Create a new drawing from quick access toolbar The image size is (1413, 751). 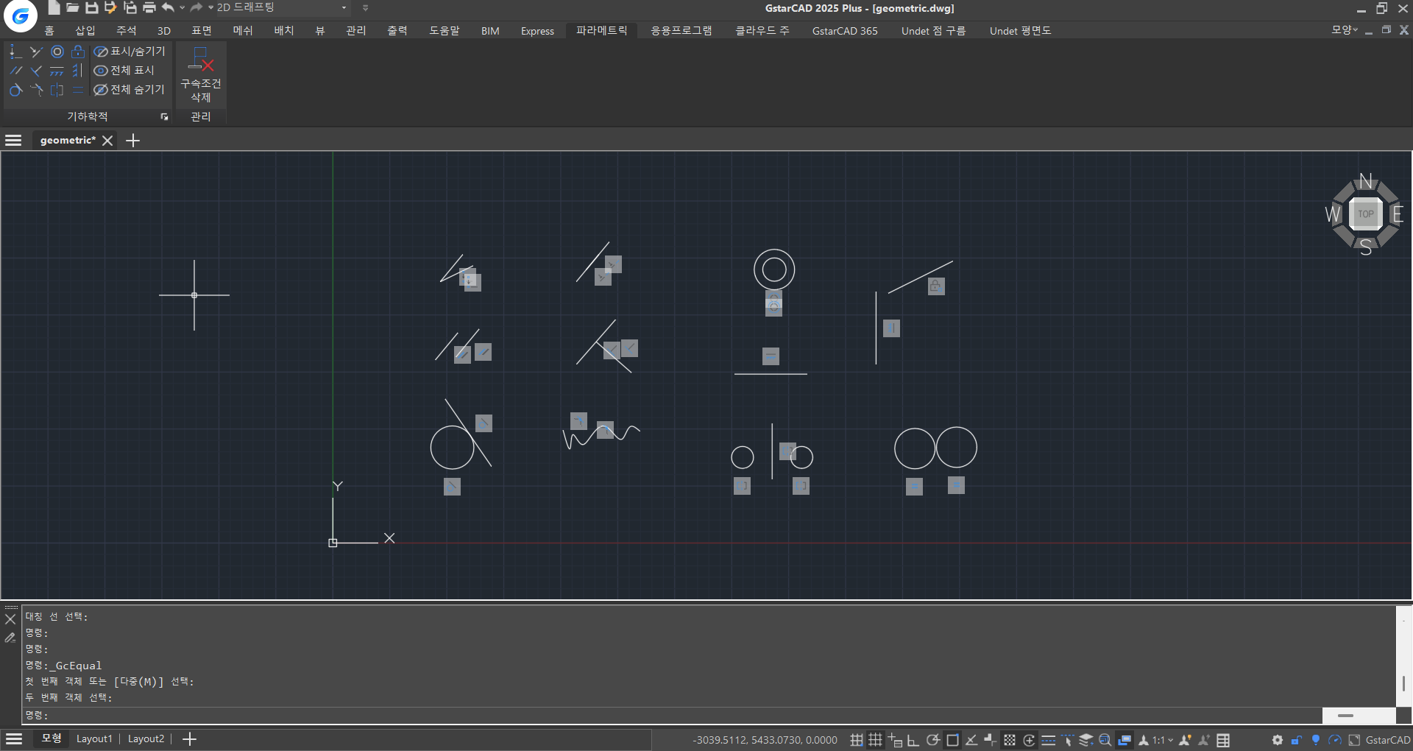tap(54, 7)
